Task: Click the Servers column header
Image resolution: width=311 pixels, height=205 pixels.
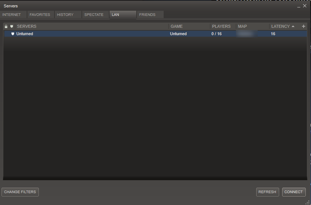Action: tap(92, 26)
